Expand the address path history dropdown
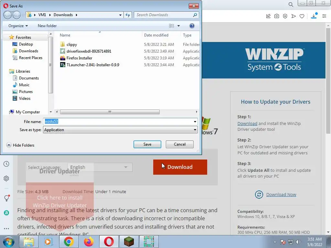The height and width of the screenshot is (248, 331). pyautogui.click(x=120, y=15)
